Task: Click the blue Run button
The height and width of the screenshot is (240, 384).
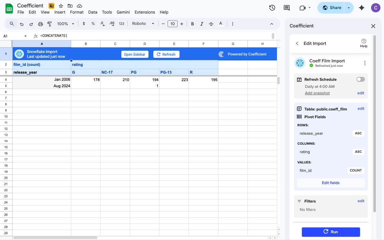Action: pos(331,232)
